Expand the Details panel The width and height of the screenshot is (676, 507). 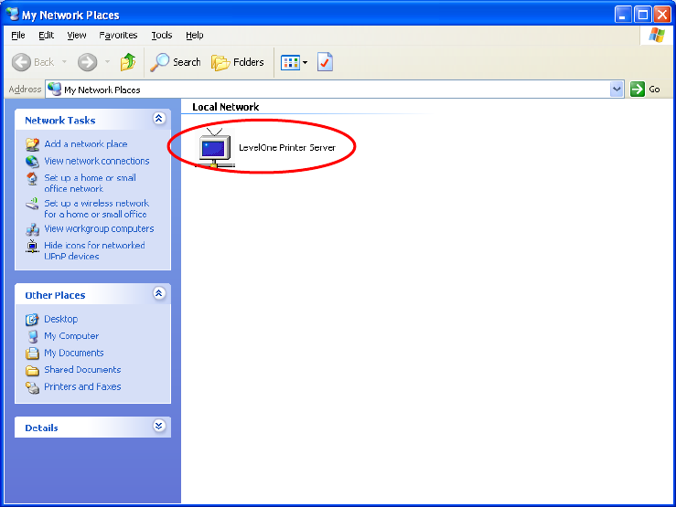[159, 426]
